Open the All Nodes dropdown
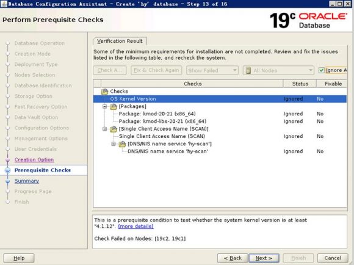 pos(278,70)
